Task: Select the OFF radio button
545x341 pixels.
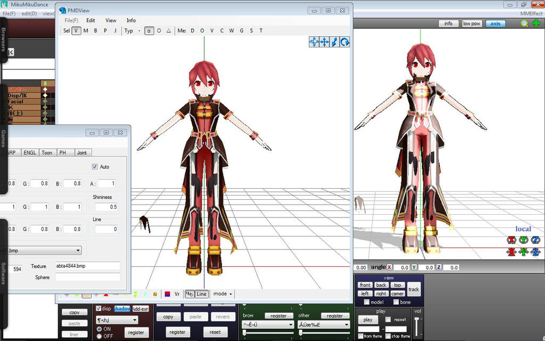Action: coord(99,336)
